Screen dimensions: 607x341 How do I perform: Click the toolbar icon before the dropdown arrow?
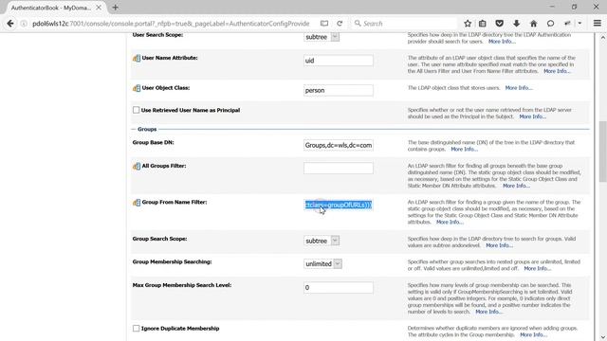pyautogui.click(x=567, y=24)
